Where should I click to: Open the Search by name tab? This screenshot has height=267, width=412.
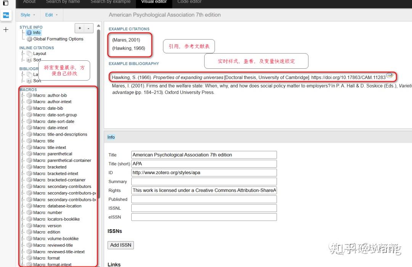pos(63,2)
